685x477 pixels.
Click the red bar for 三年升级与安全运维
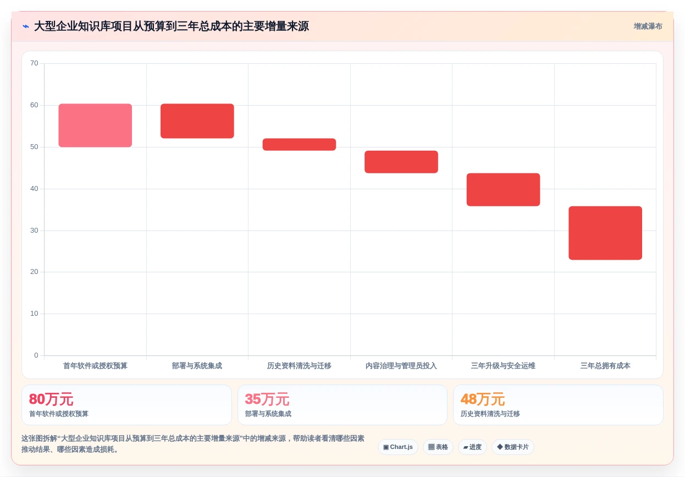pos(503,190)
